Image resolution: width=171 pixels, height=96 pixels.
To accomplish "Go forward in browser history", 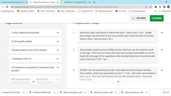I will pyautogui.click(x=3, y=7).
